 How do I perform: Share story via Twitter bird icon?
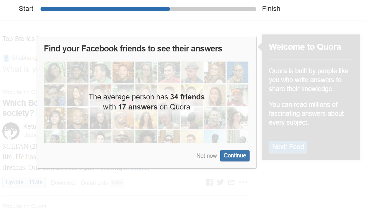coord(221,182)
